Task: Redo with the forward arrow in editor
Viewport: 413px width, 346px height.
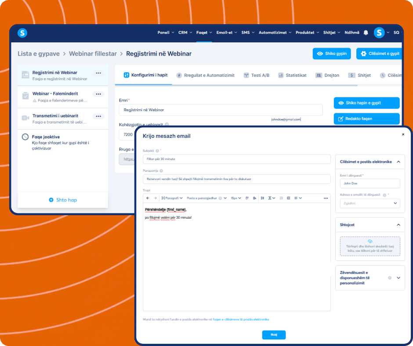Action: click(x=155, y=198)
